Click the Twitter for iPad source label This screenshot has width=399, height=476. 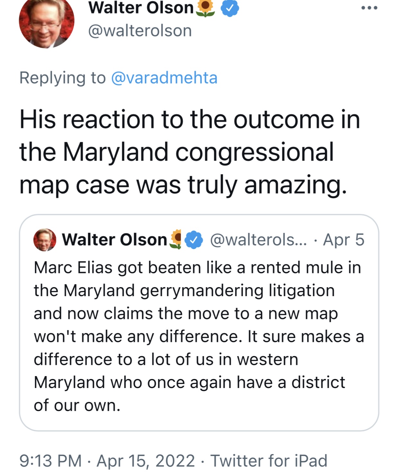click(269, 461)
